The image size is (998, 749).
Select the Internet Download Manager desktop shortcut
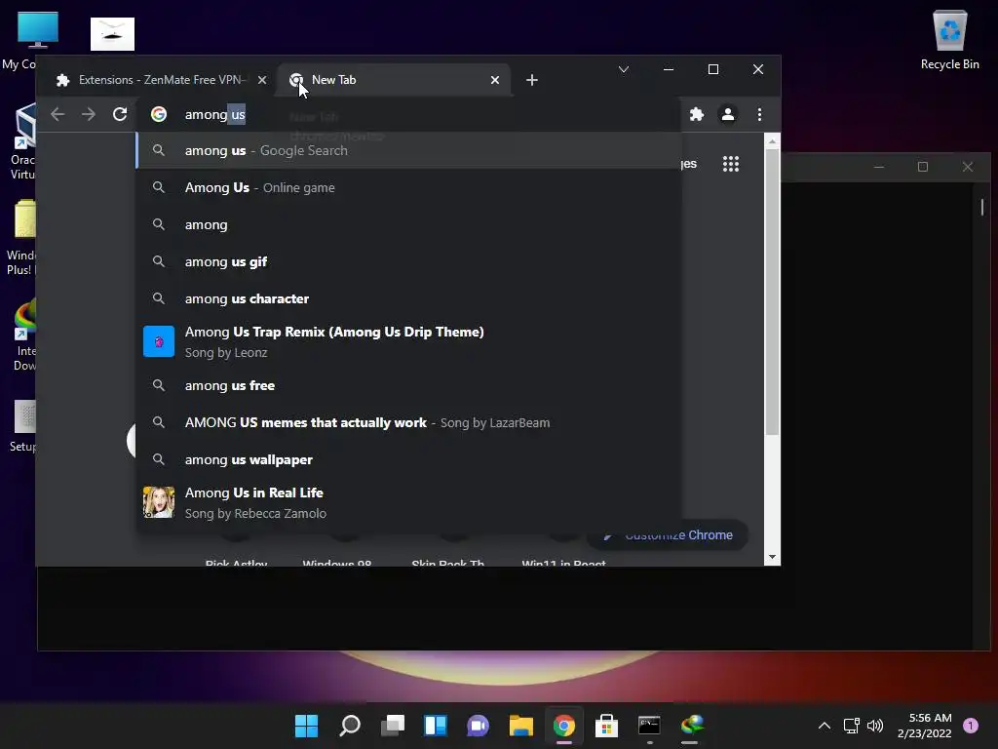click(24, 335)
